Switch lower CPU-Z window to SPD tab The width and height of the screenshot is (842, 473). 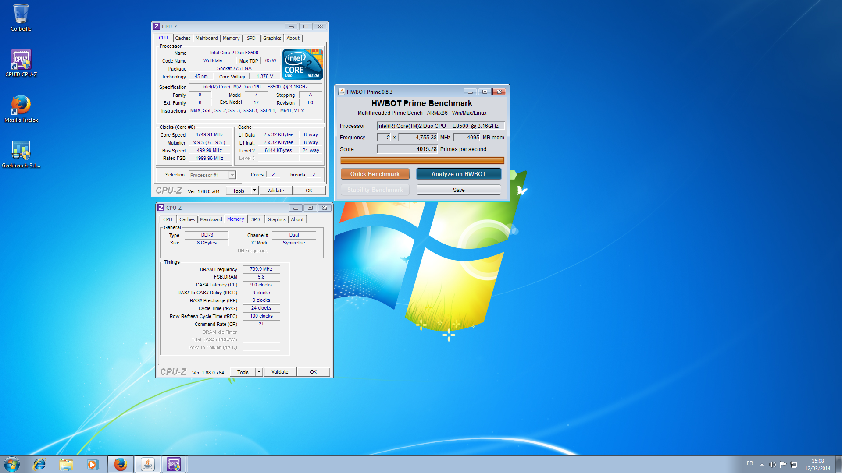[256, 219]
